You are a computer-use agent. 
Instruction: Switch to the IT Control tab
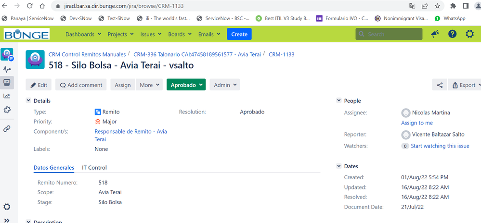tap(94, 168)
